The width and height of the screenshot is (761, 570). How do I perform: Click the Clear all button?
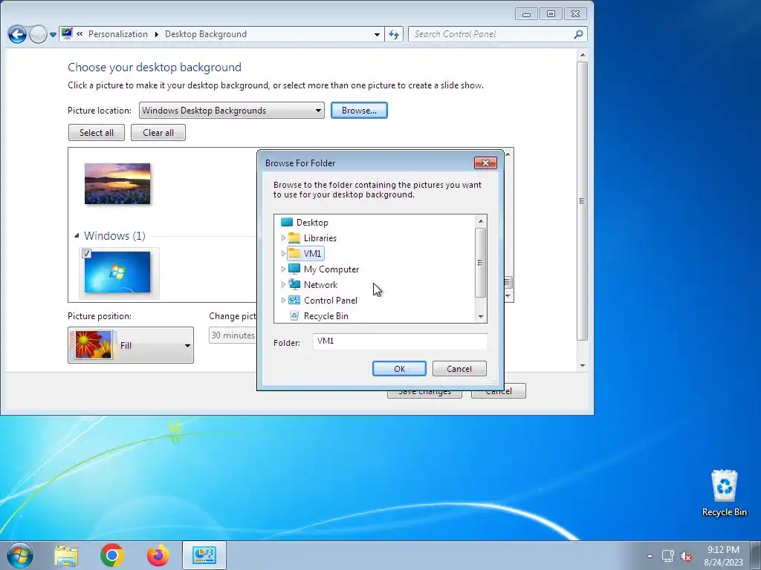158,133
